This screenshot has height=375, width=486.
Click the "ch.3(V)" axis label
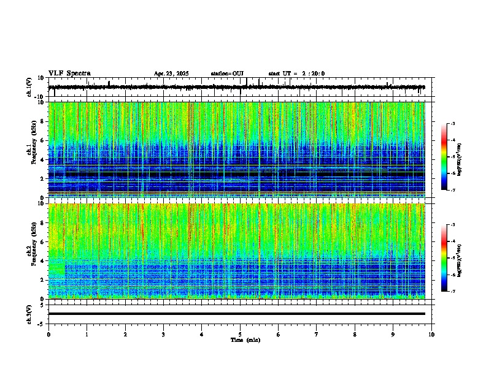(x=29, y=314)
